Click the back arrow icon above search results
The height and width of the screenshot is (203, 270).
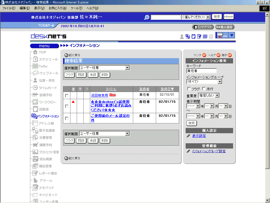point(66,55)
